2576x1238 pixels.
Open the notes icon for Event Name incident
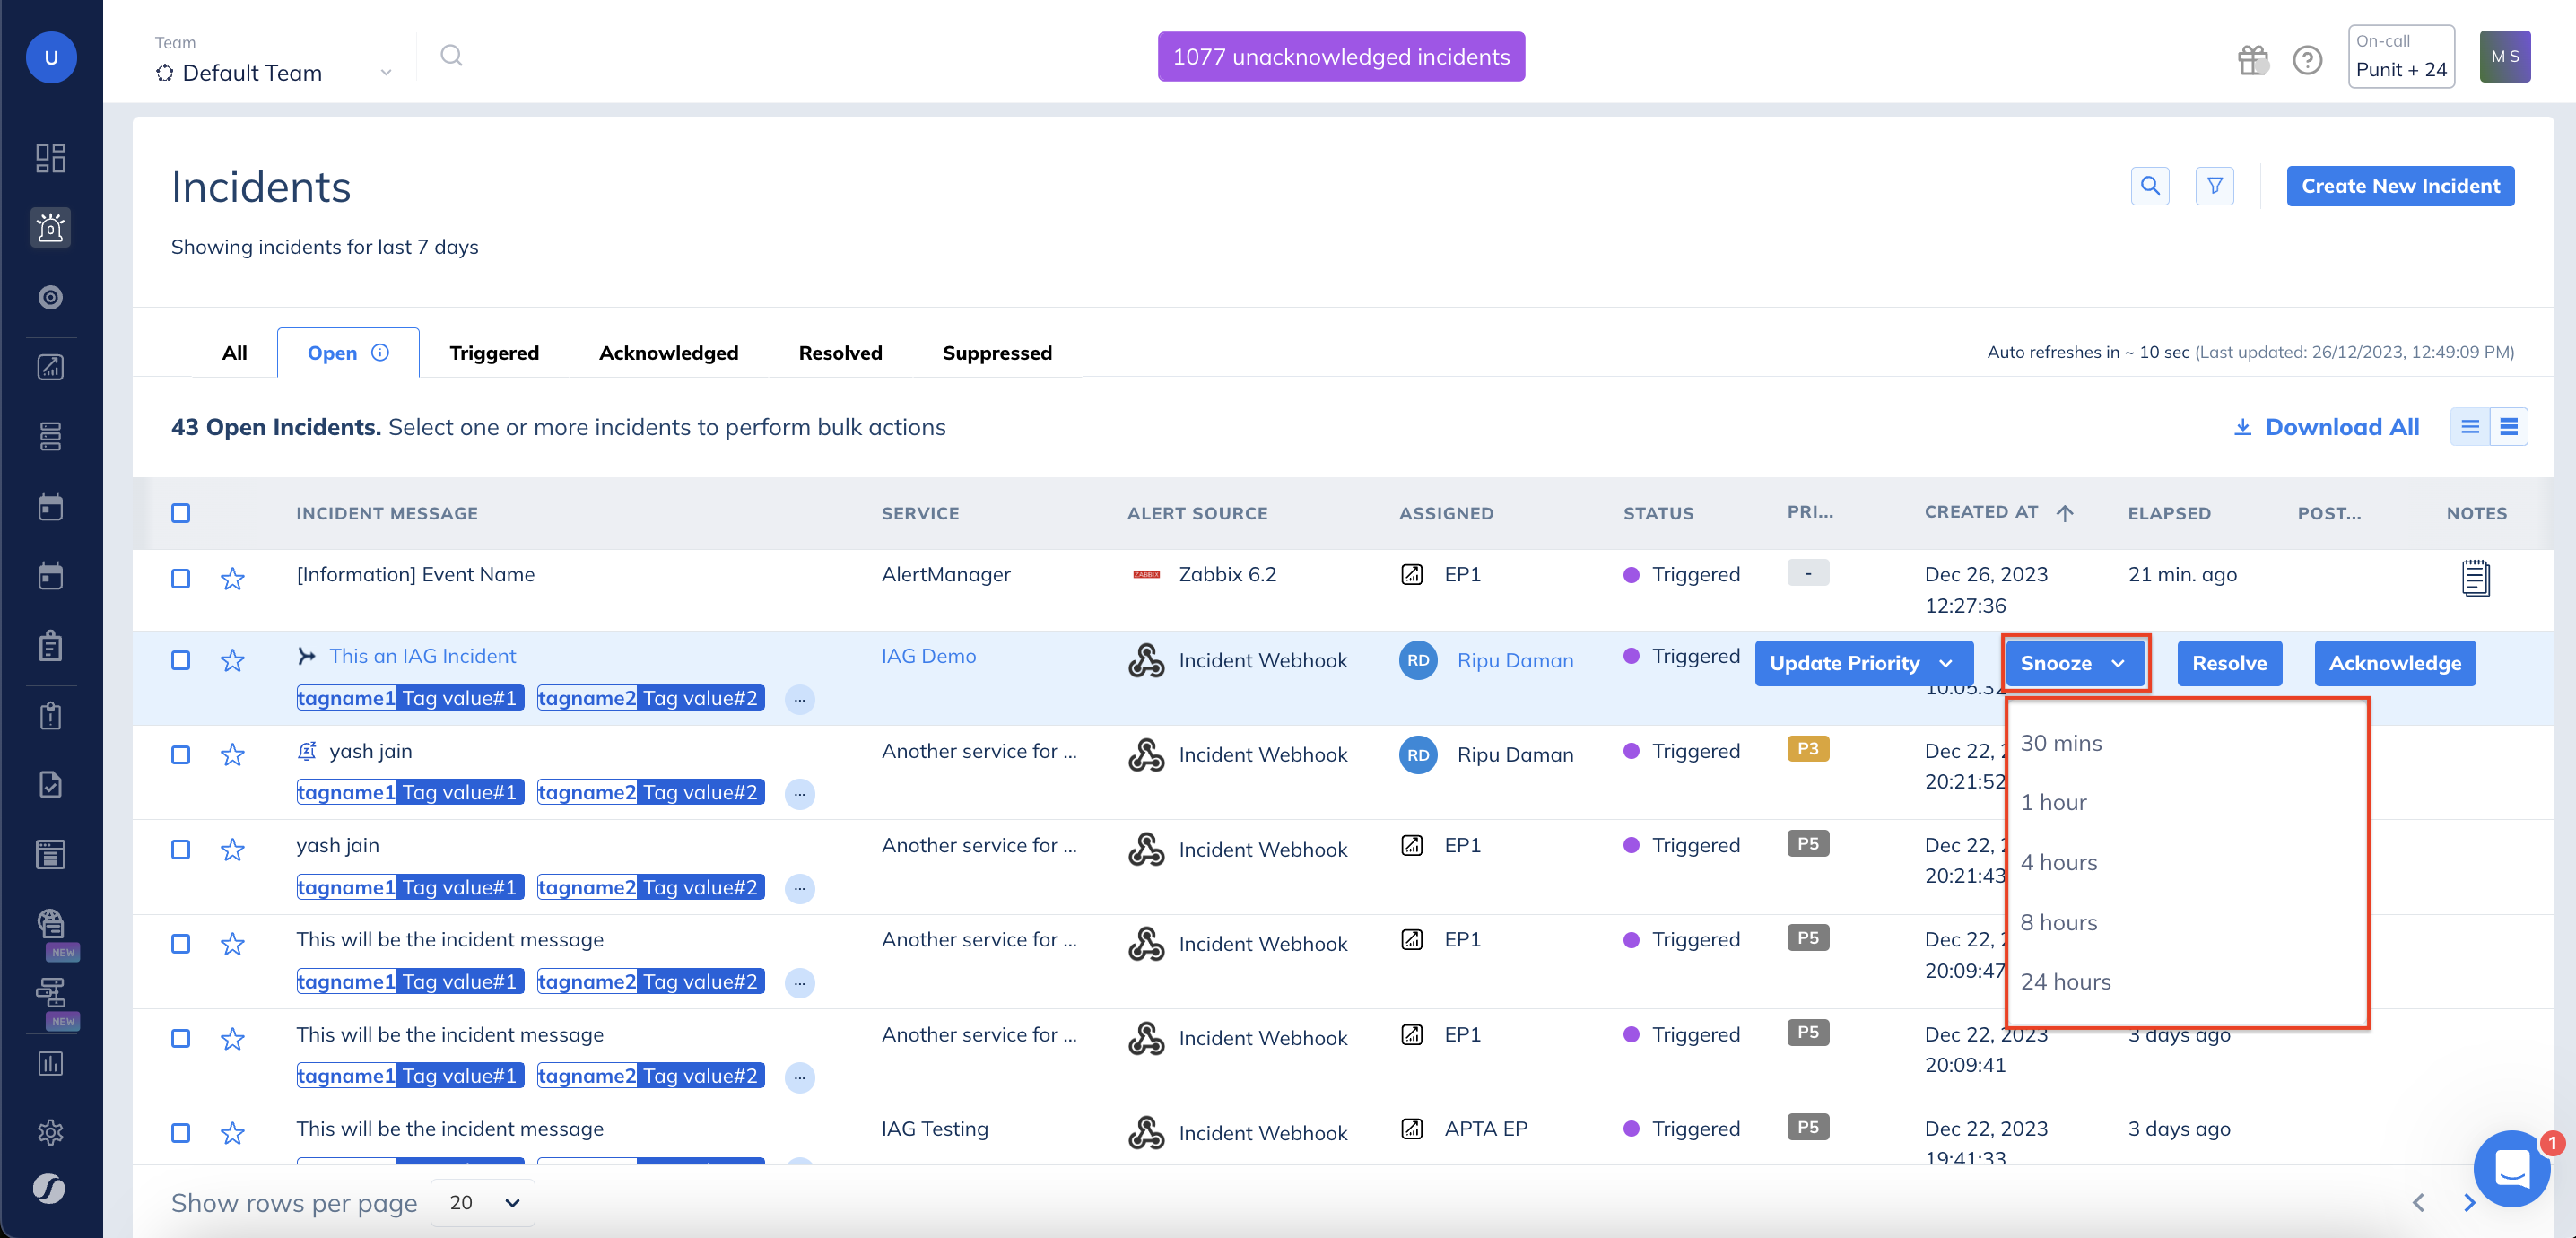click(2475, 578)
